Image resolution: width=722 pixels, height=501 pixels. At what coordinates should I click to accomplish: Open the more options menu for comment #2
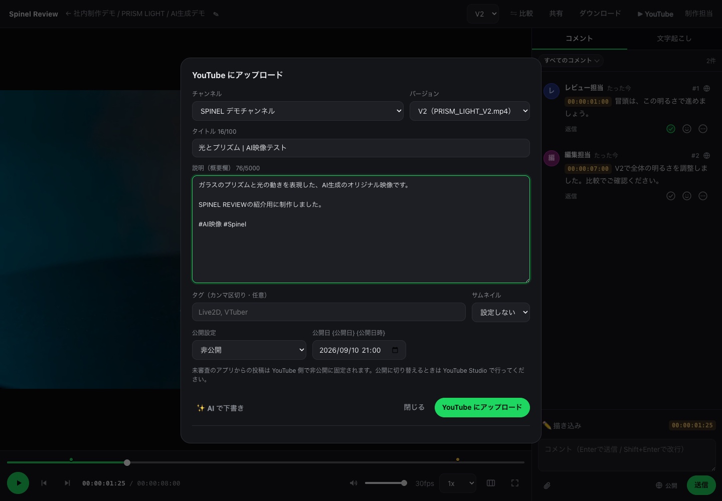click(x=703, y=196)
